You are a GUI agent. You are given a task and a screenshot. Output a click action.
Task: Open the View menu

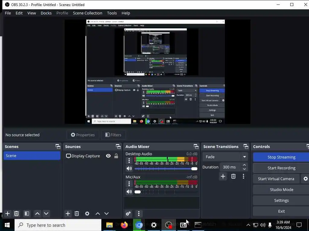[x=31, y=13]
